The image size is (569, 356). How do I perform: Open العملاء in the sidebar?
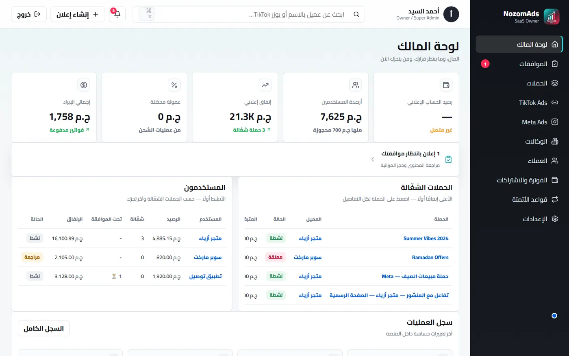point(519,161)
